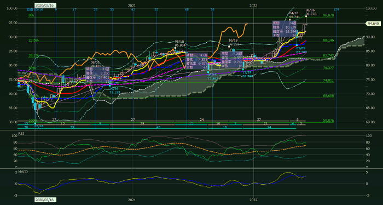The height and width of the screenshot is (205, 383).
Task: Select the 04/18 95.741 peak marker
Action: point(294,15)
